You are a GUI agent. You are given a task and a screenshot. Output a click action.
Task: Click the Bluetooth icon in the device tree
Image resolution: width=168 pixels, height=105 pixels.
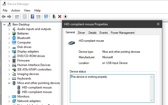14,38
